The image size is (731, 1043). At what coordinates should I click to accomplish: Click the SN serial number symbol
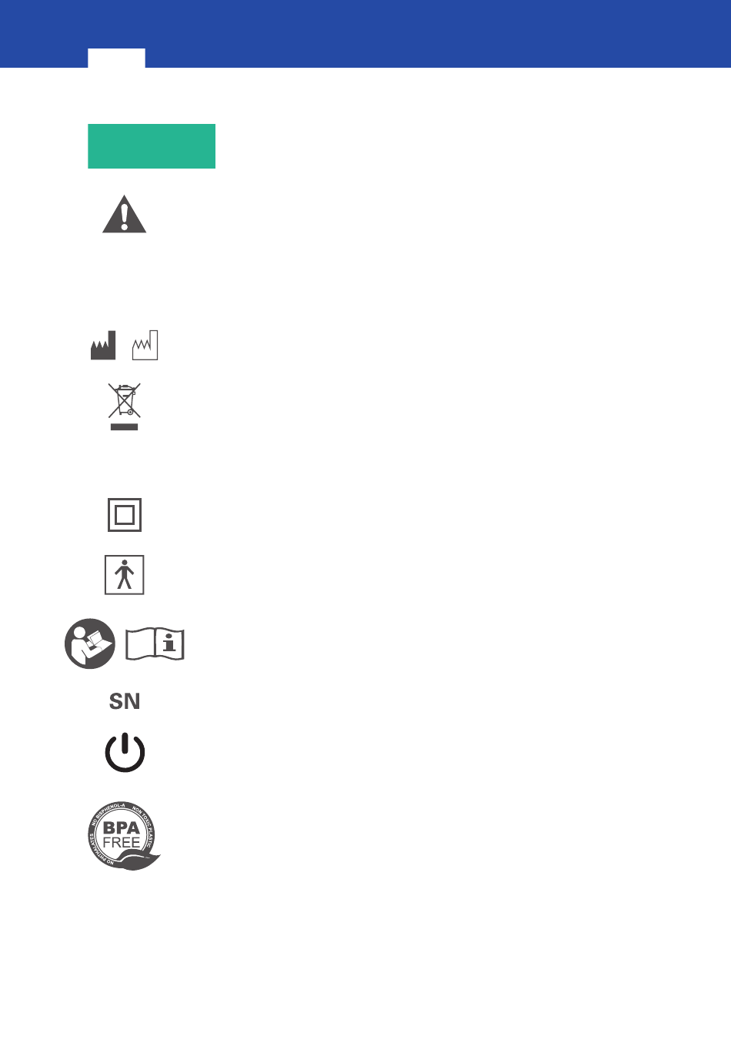[124, 701]
